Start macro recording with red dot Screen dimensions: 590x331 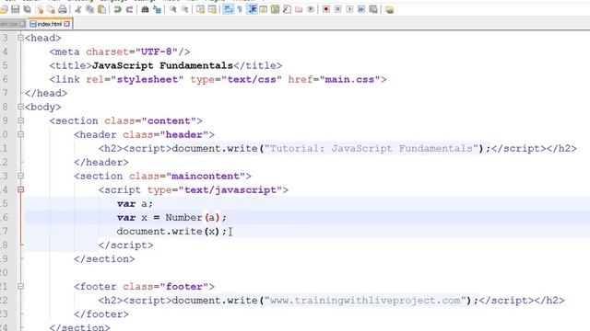(325, 9)
